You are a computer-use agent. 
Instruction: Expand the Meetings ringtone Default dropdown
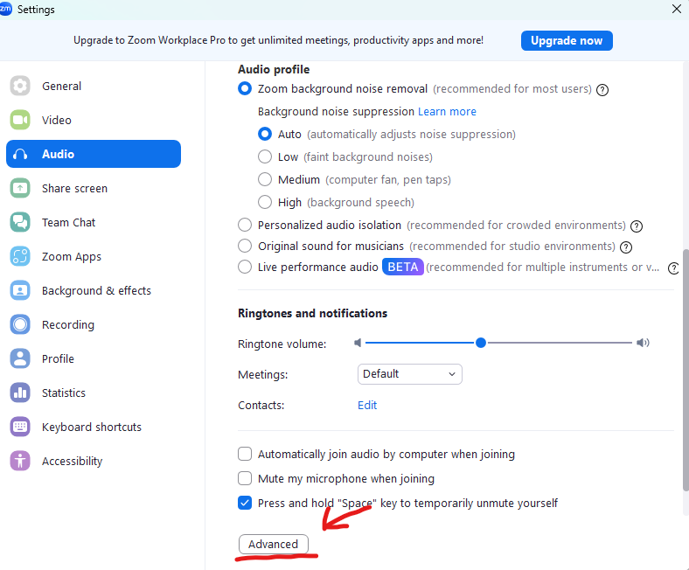(409, 374)
